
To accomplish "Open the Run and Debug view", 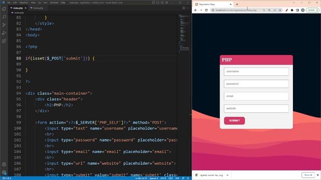I will click(4, 33).
